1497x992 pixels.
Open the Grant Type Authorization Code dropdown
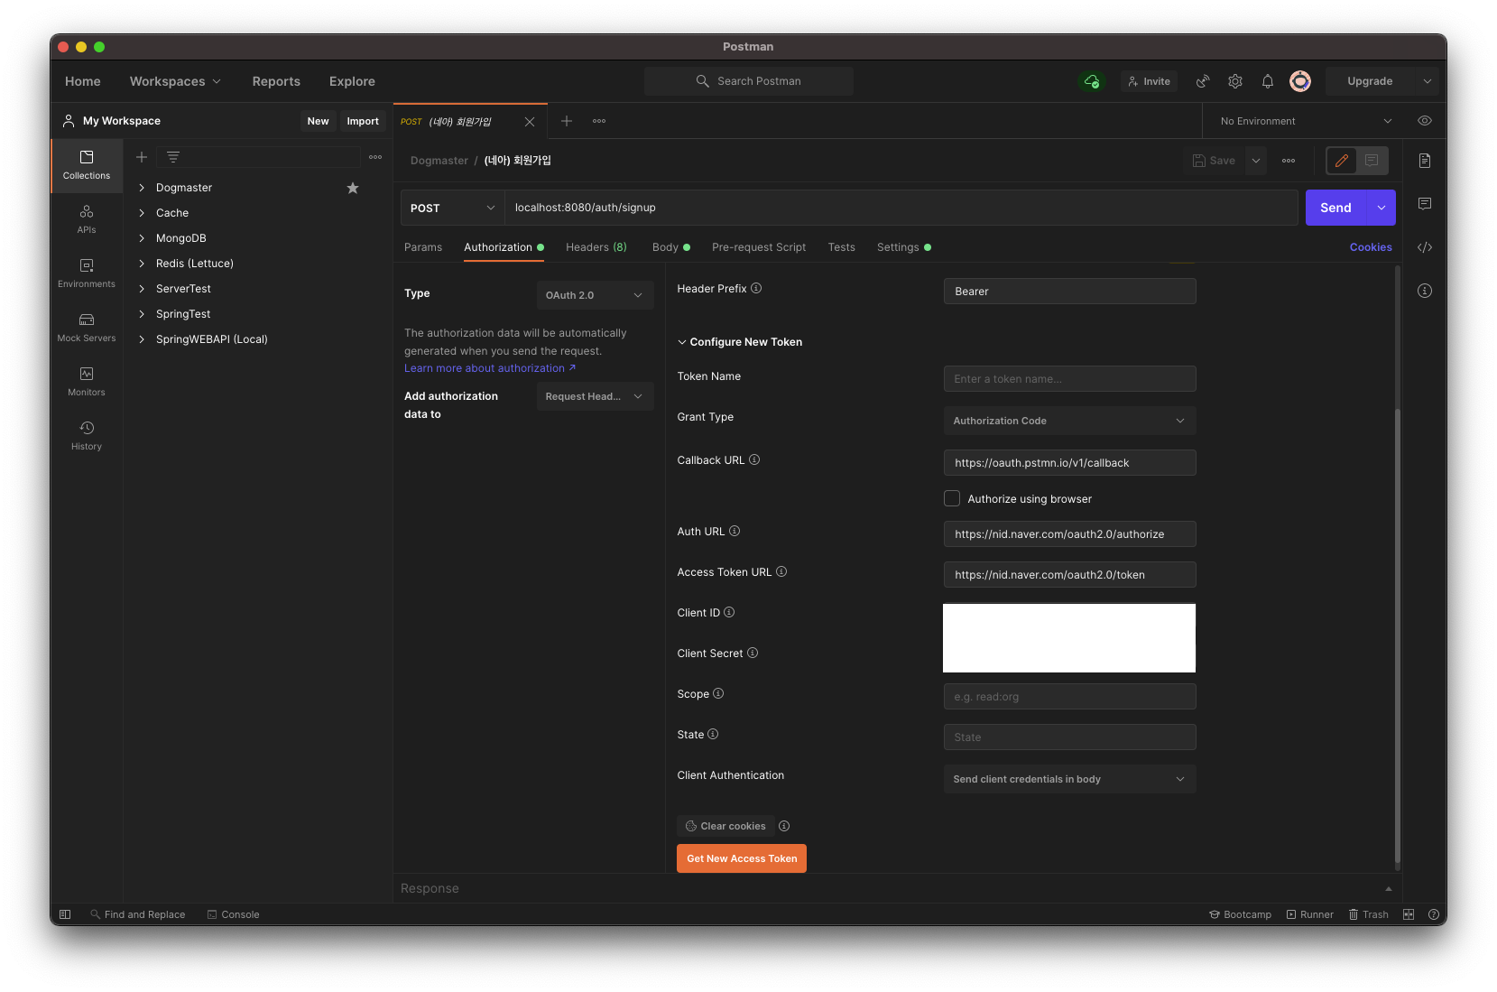point(1069,421)
